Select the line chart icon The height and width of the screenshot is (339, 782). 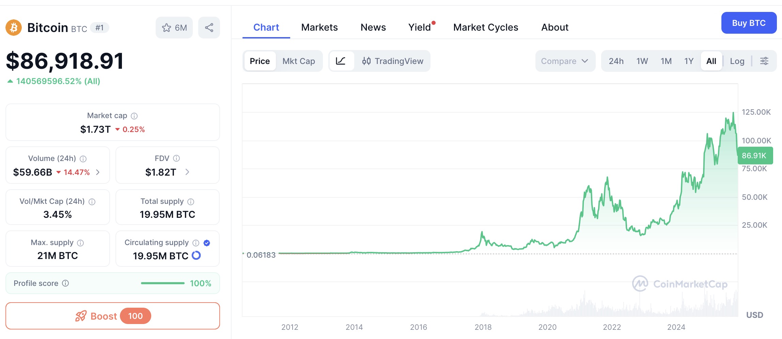click(x=341, y=61)
